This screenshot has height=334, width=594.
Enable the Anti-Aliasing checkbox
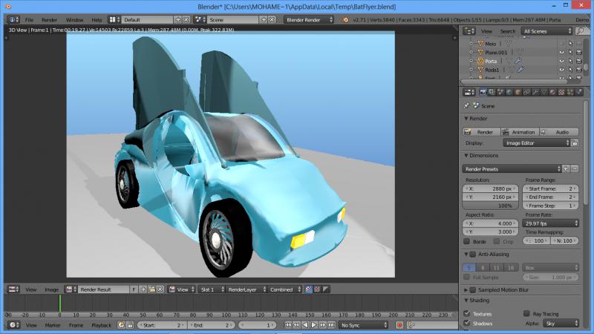(x=471, y=255)
